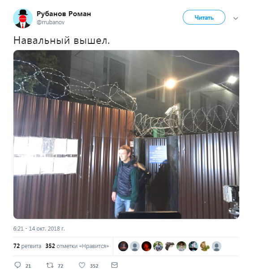Open first liker's dark avatar

[x=123, y=246]
